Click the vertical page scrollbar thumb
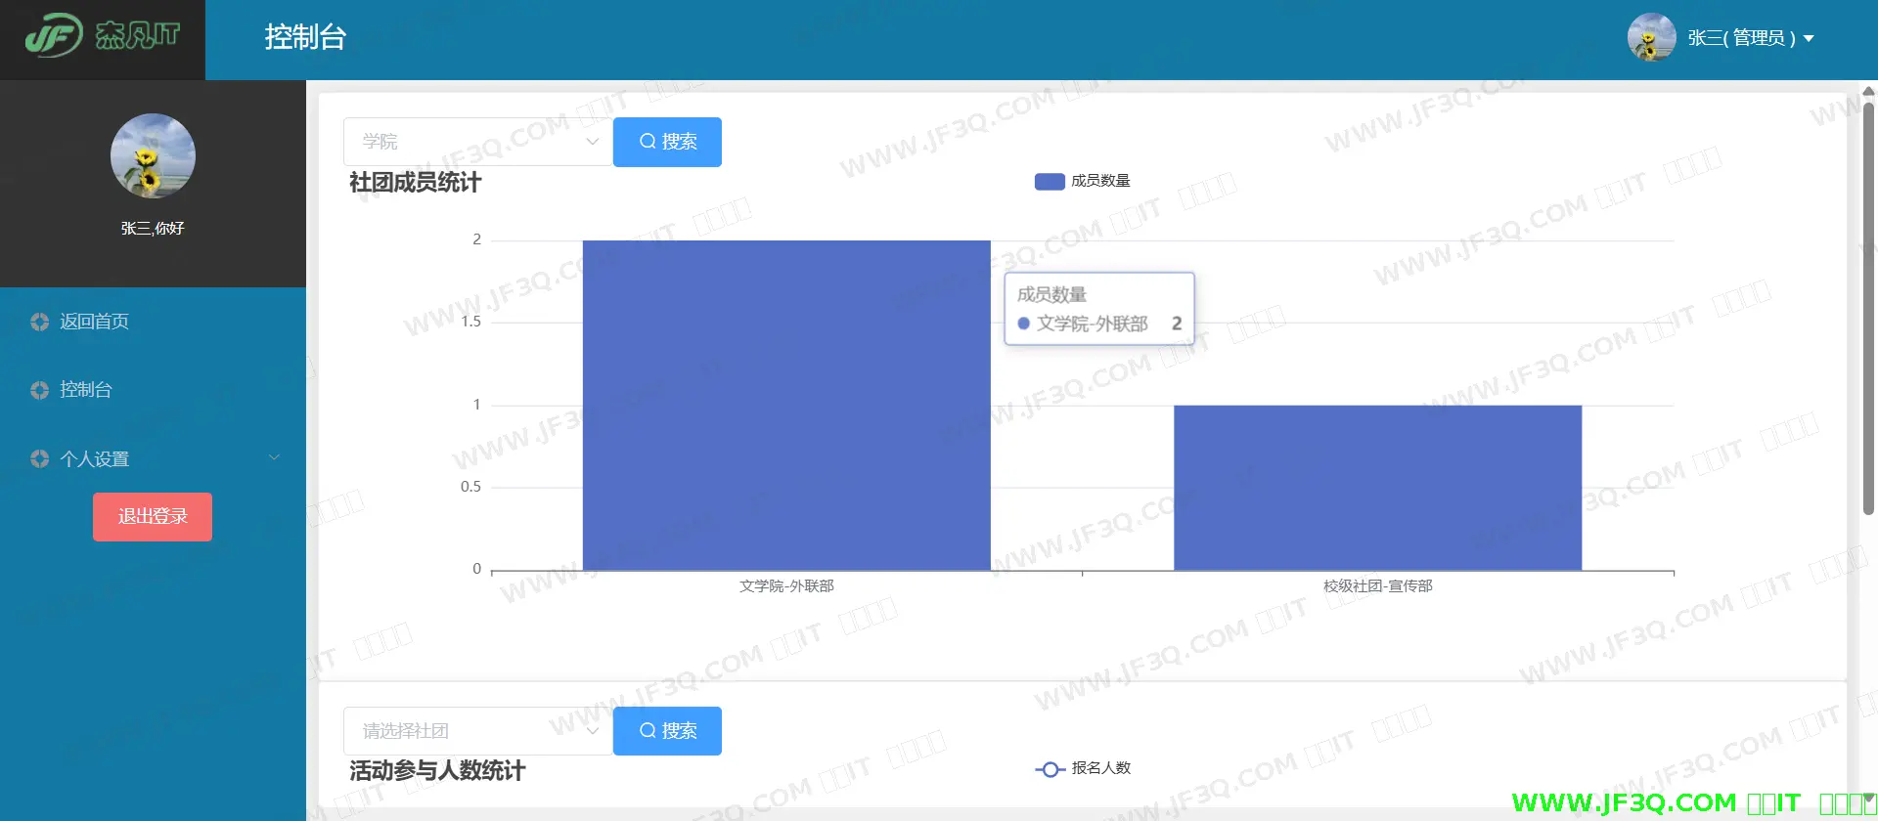Viewport: 1878px width, 821px height. pyautogui.click(x=1867, y=303)
